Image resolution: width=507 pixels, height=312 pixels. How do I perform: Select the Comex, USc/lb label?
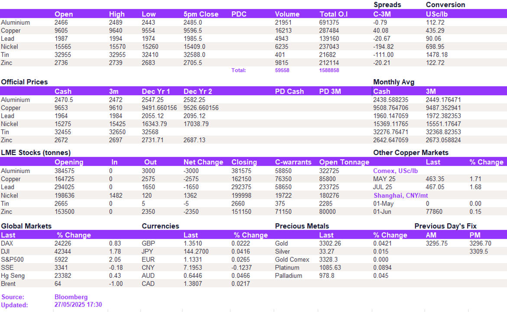coord(395,171)
